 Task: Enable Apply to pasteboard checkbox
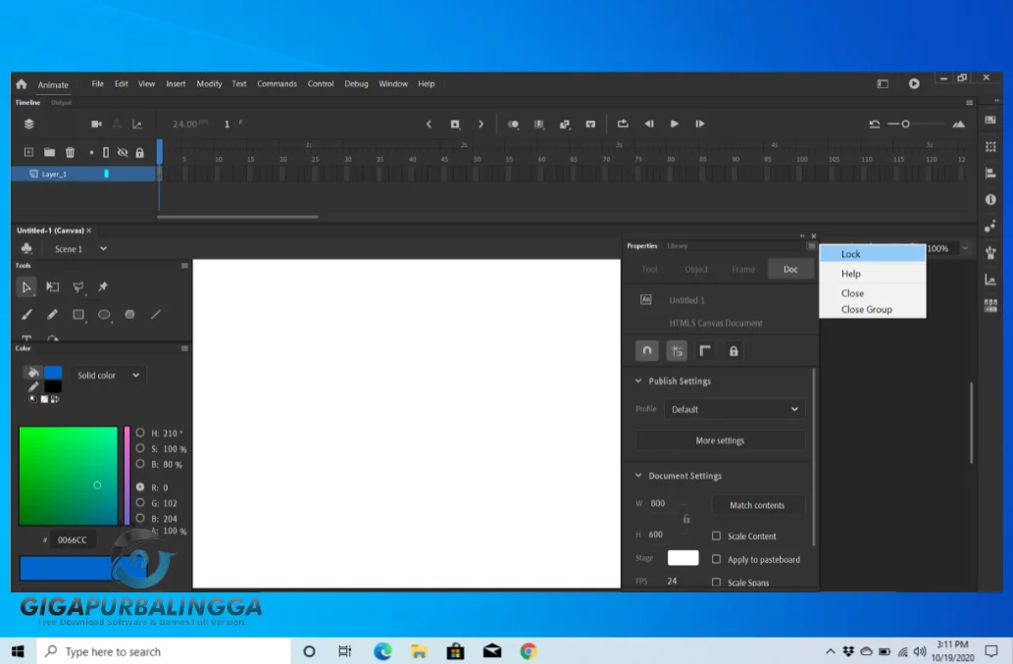tap(716, 559)
